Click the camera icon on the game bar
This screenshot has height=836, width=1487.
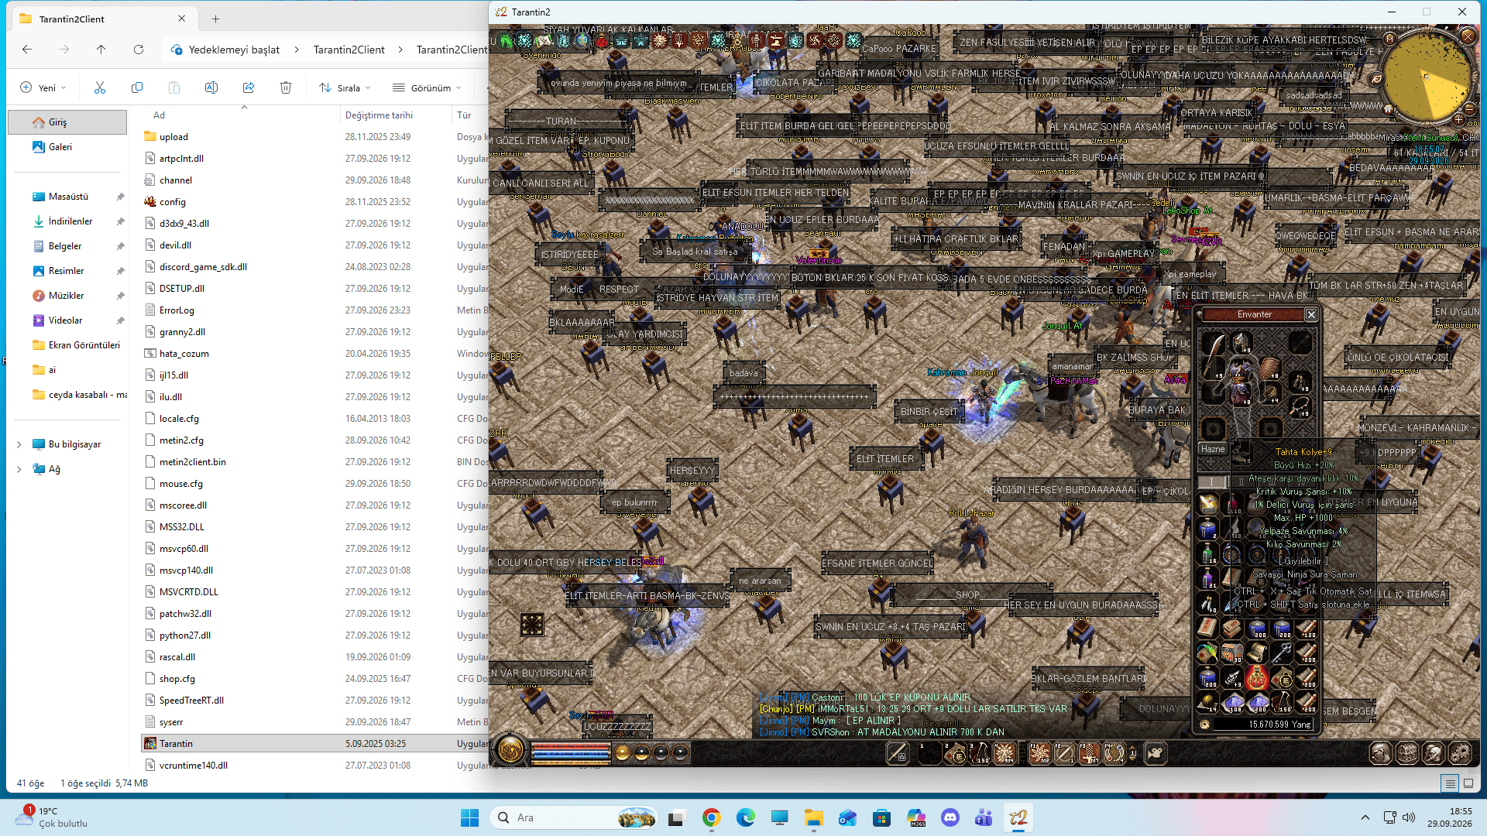point(1156,752)
